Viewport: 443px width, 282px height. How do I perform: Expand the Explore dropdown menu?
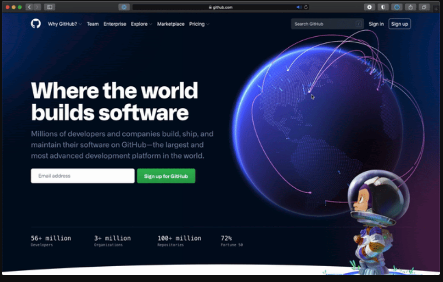coord(141,24)
